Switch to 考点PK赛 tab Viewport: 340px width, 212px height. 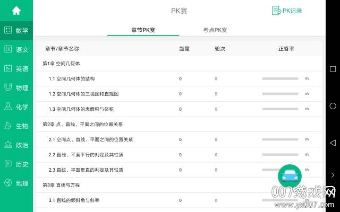click(x=215, y=30)
